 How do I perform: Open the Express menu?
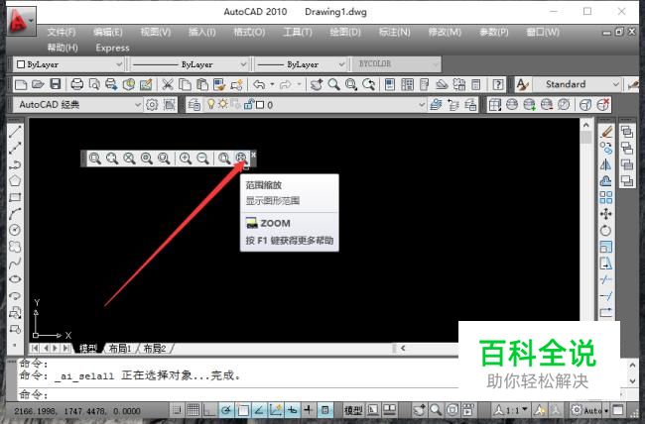point(113,49)
